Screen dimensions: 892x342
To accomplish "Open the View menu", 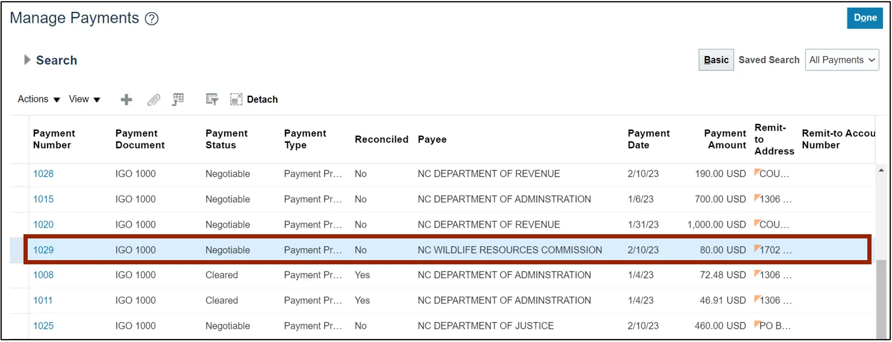I will 84,99.
